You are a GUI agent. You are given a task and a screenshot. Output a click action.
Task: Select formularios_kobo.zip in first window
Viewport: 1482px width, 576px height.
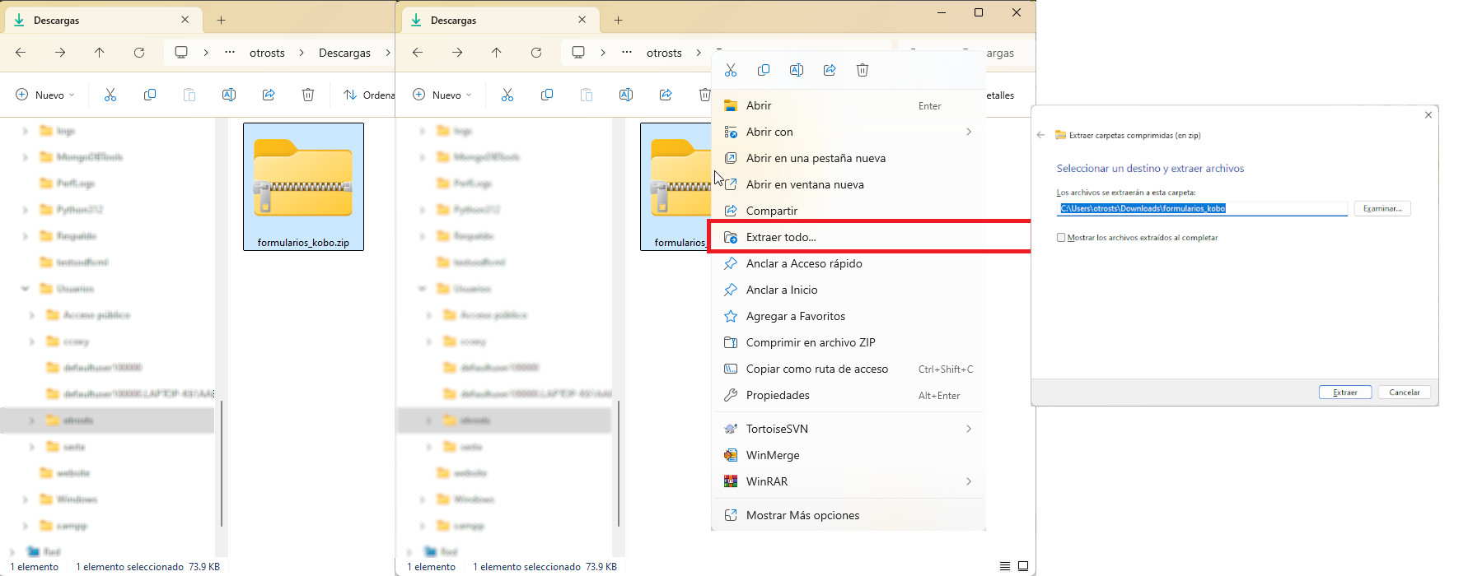pos(303,187)
